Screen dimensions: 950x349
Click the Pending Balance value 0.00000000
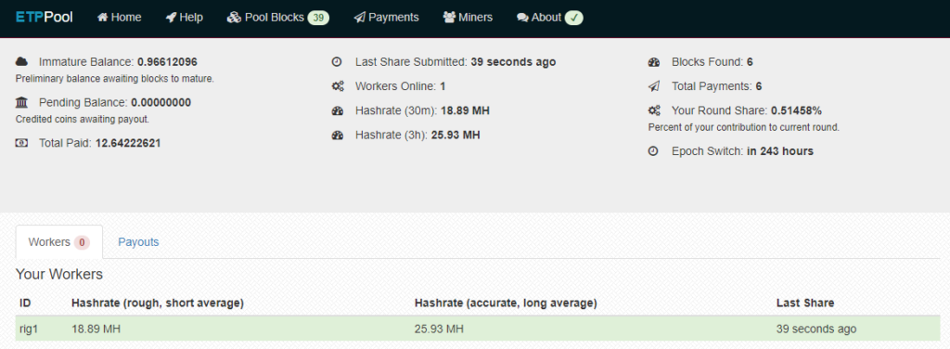(160, 102)
